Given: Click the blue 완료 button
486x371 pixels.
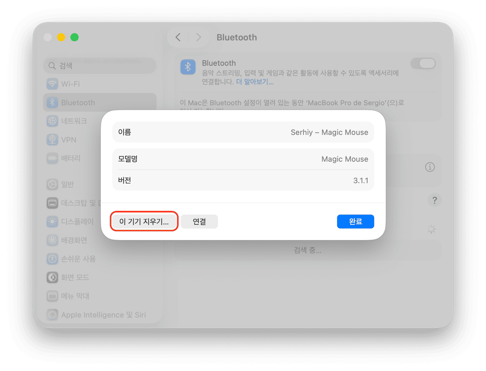Looking at the screenshot, I should click(x=355, y=222).
